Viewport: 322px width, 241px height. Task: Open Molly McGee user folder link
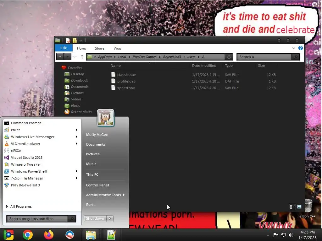(97, 135)
